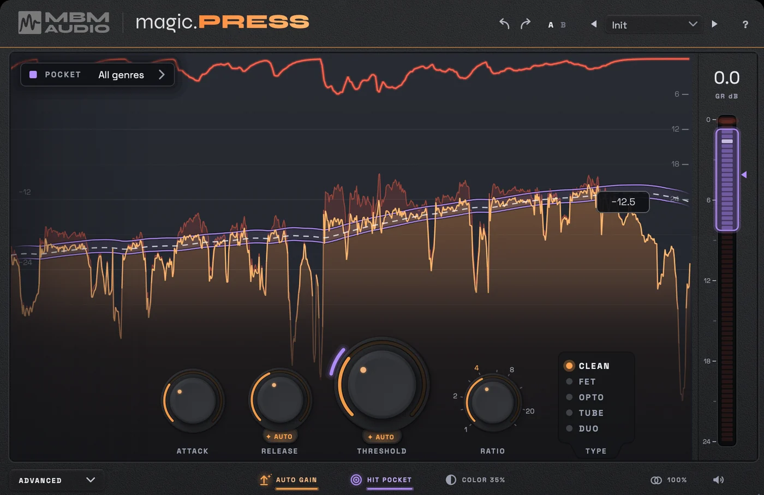Open the Pocket All genres selector
The width and height of the screenshot is (764, 495).
(98, 75)
